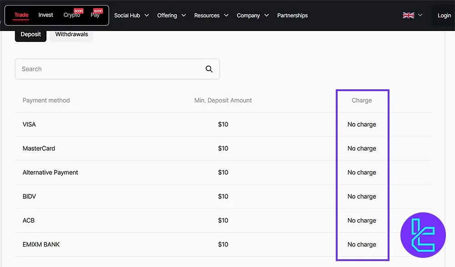
Task: Click the $10 amount in the EMIXM BANK row
Action: pyautogui.click(x=223, y=245)
